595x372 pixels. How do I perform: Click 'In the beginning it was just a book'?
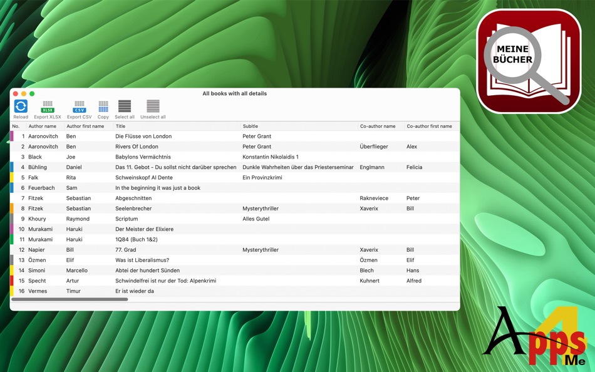click(158, 187)
